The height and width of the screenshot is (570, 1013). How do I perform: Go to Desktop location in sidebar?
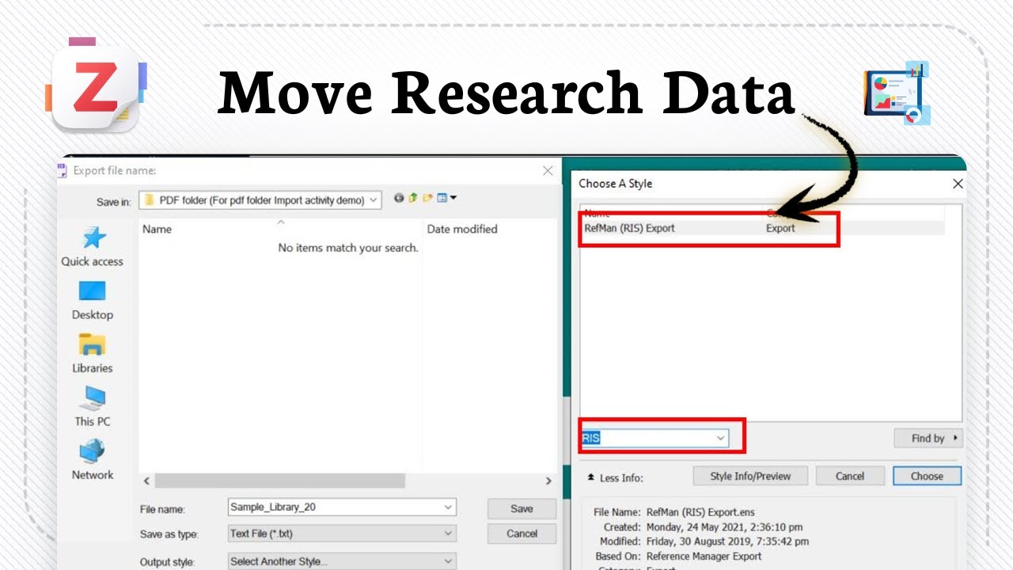pos(93,301)
